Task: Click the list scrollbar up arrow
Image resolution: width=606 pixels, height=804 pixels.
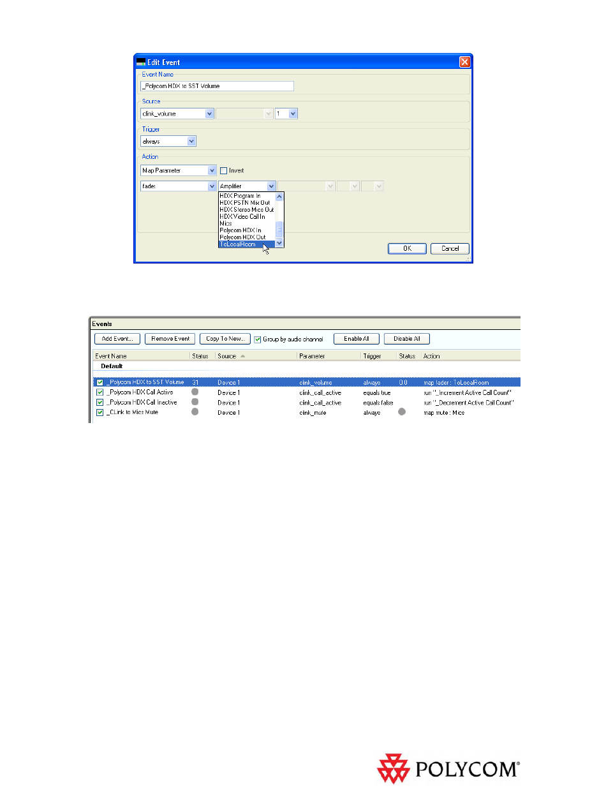Action: (279, 196)
